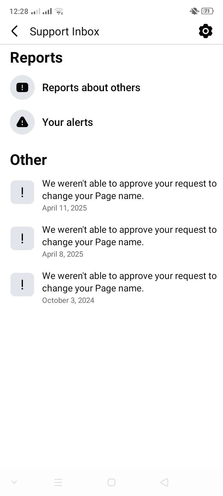The height and width of the screenshot is (496, 223).
Task: Open recent apps with three-line nav button
Action: [x=58, y=482]
